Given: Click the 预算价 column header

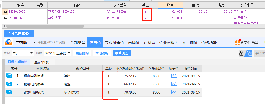Looking at the screenshot, I should 195,5.
